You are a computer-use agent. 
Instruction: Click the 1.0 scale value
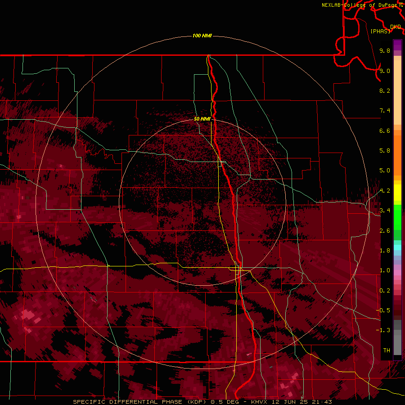(385, 270)
